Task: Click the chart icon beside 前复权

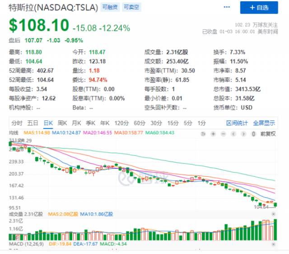Action: pyautogui.click(x=254, y=134)
